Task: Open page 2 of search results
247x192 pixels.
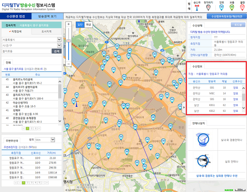Action: [x=32, y=128]
